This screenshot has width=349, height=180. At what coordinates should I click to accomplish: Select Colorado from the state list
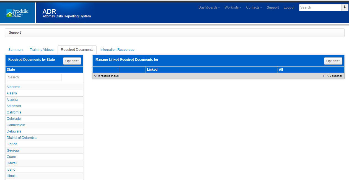[x=14, y=119]
